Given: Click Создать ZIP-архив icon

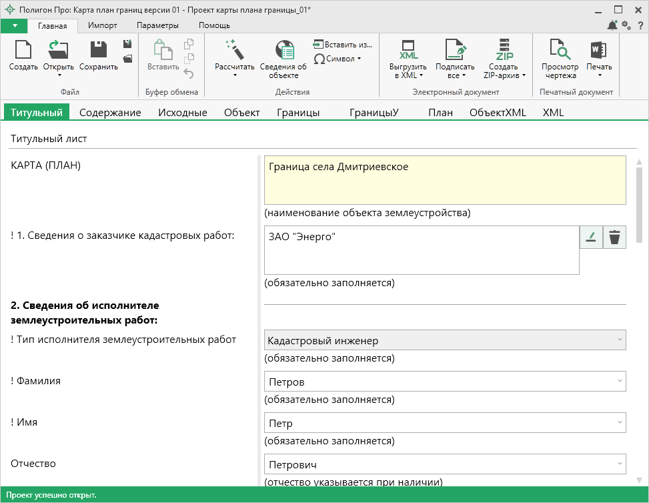Looking at the screenshot, I should (504, 51).
